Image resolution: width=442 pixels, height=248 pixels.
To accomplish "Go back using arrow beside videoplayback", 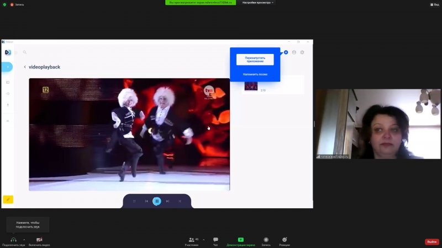I will 25,67.
